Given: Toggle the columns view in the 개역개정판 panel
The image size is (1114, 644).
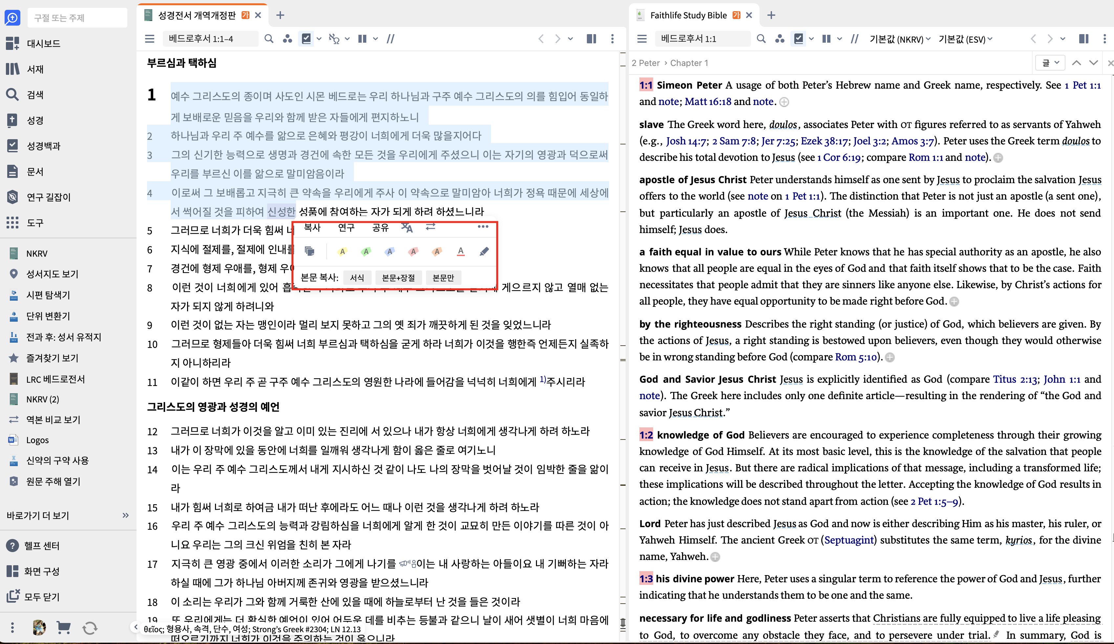Looking at the screenshot, I should (x=362, y=39).
